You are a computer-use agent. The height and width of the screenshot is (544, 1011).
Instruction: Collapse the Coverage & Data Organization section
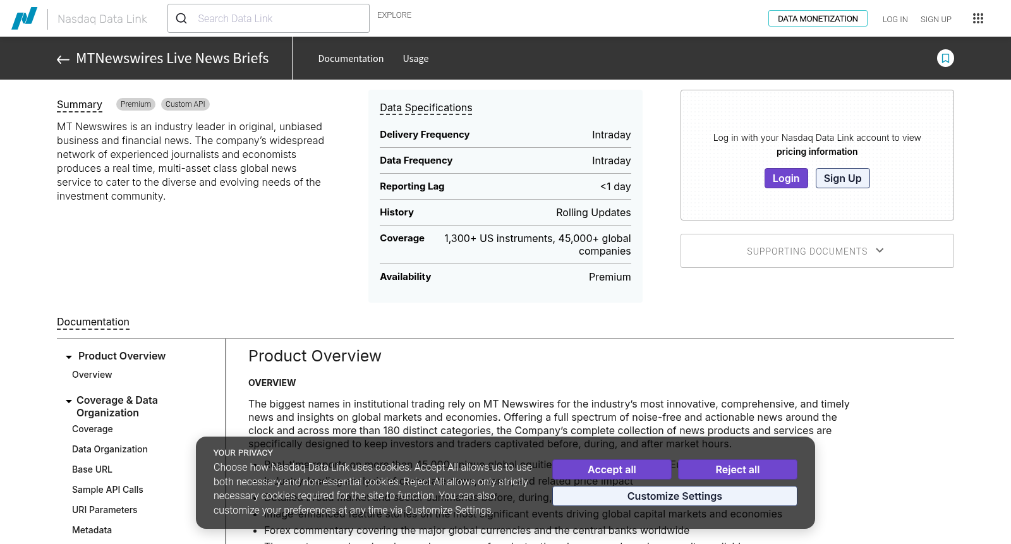coord(69,401)
